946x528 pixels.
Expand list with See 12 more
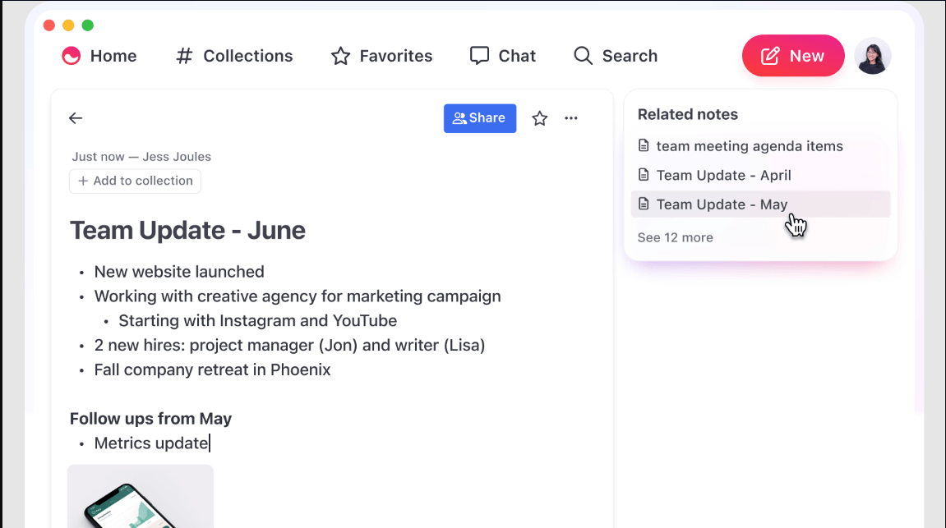coord(675,237)
